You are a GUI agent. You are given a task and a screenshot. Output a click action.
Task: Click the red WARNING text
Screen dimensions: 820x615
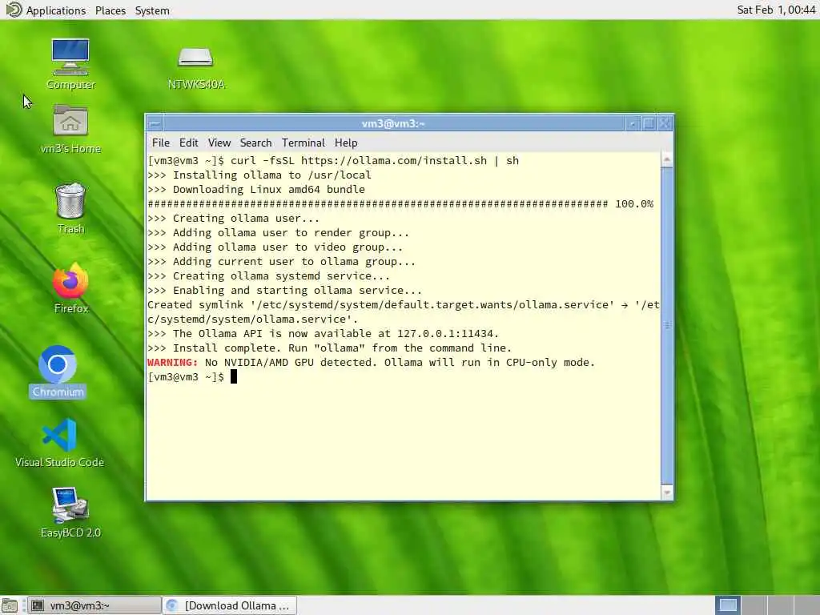coord(173,363)
